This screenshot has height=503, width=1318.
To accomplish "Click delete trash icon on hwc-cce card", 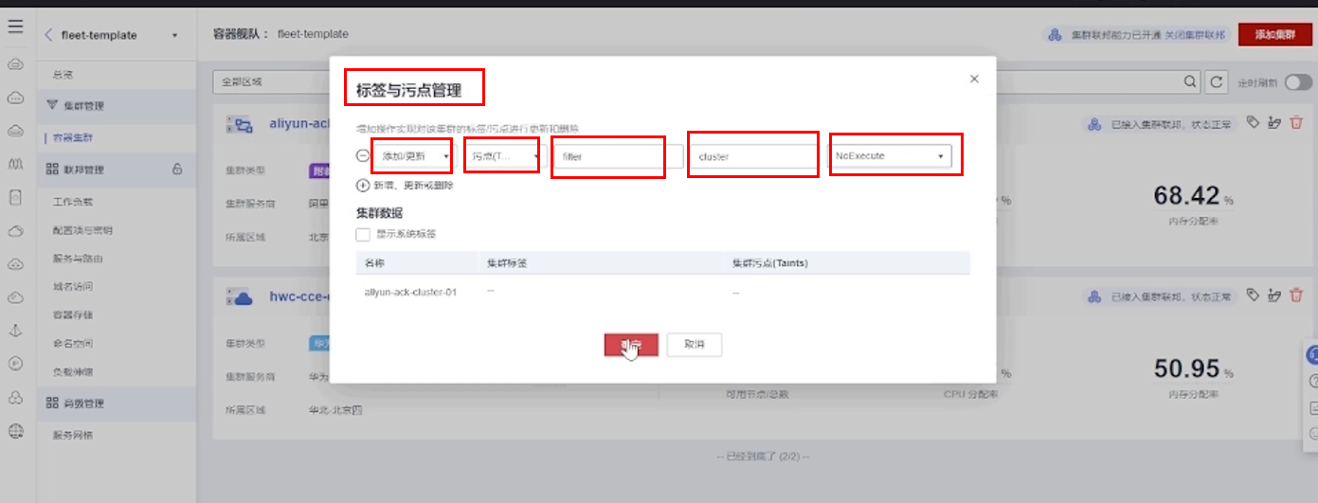I will tap(1296, 296).
